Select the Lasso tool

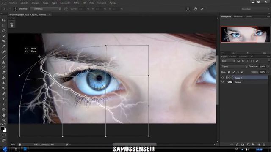coord(3,31)
